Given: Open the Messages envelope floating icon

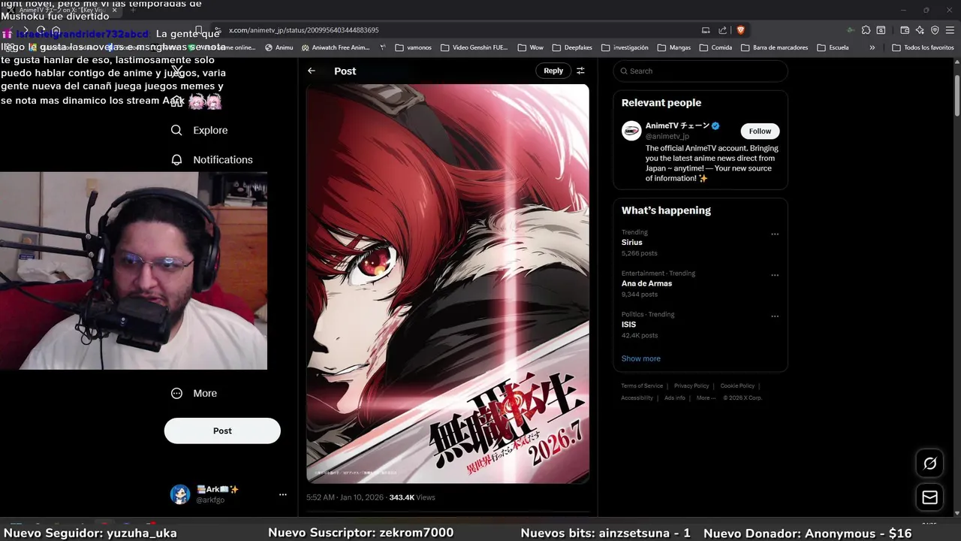Looking at the screenshot, I should click(929, 497).
